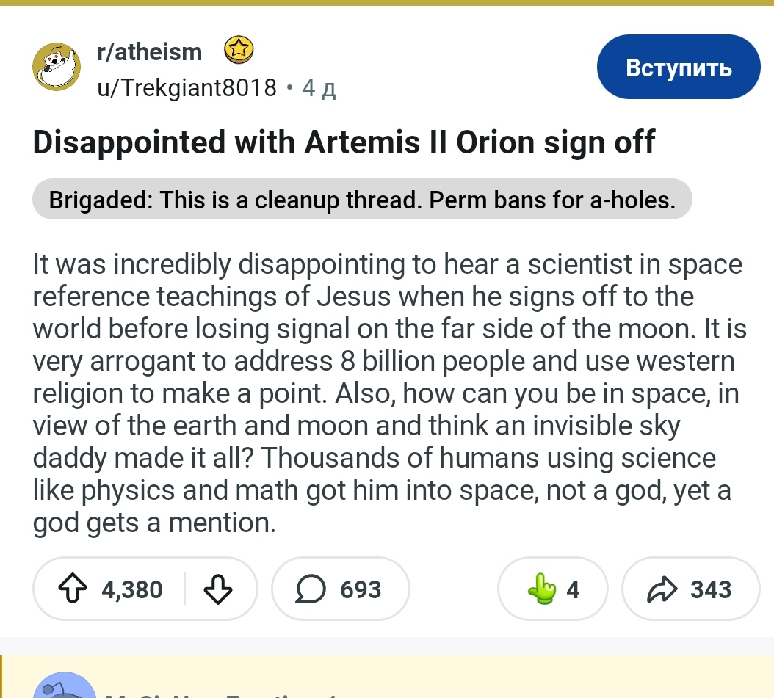Image resolution: width=774 pixels, height=698 pixels.
Task: Click the 4,380 vote count
Action: 131,589
